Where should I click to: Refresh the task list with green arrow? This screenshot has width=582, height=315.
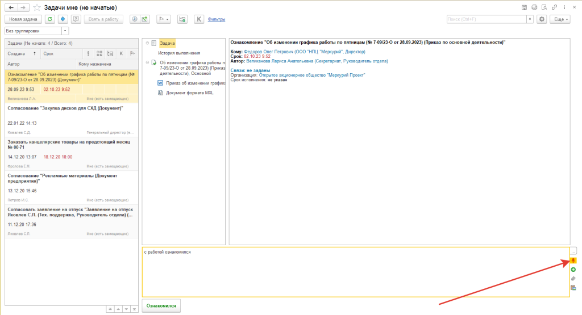coord(50,19)
